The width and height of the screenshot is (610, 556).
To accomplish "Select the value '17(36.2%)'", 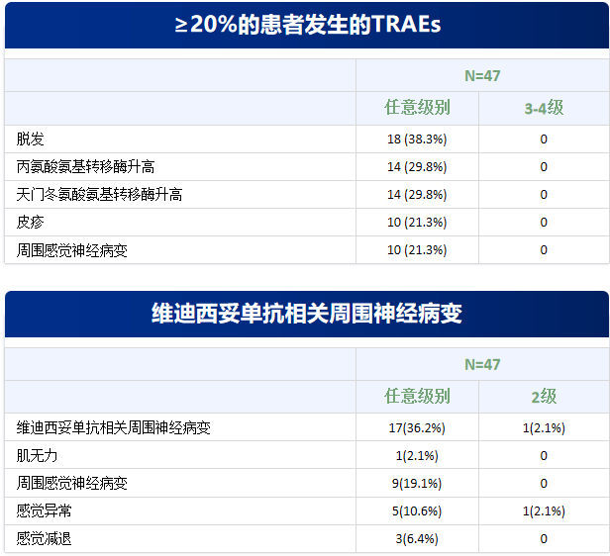I will tap(417, 427).
